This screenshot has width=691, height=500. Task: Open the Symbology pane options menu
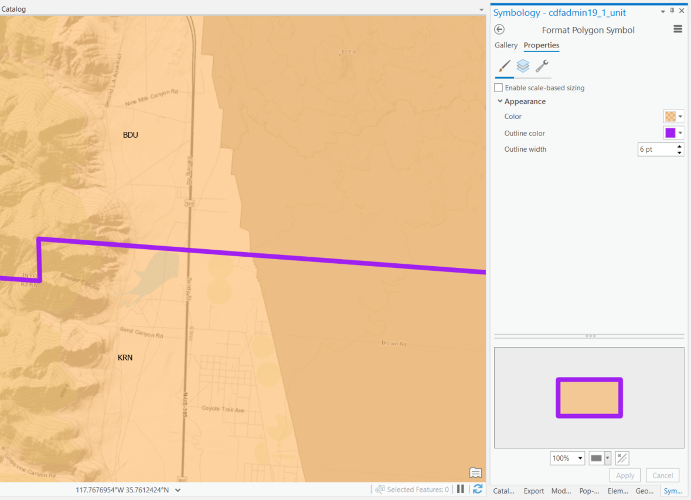pos(678,28)
